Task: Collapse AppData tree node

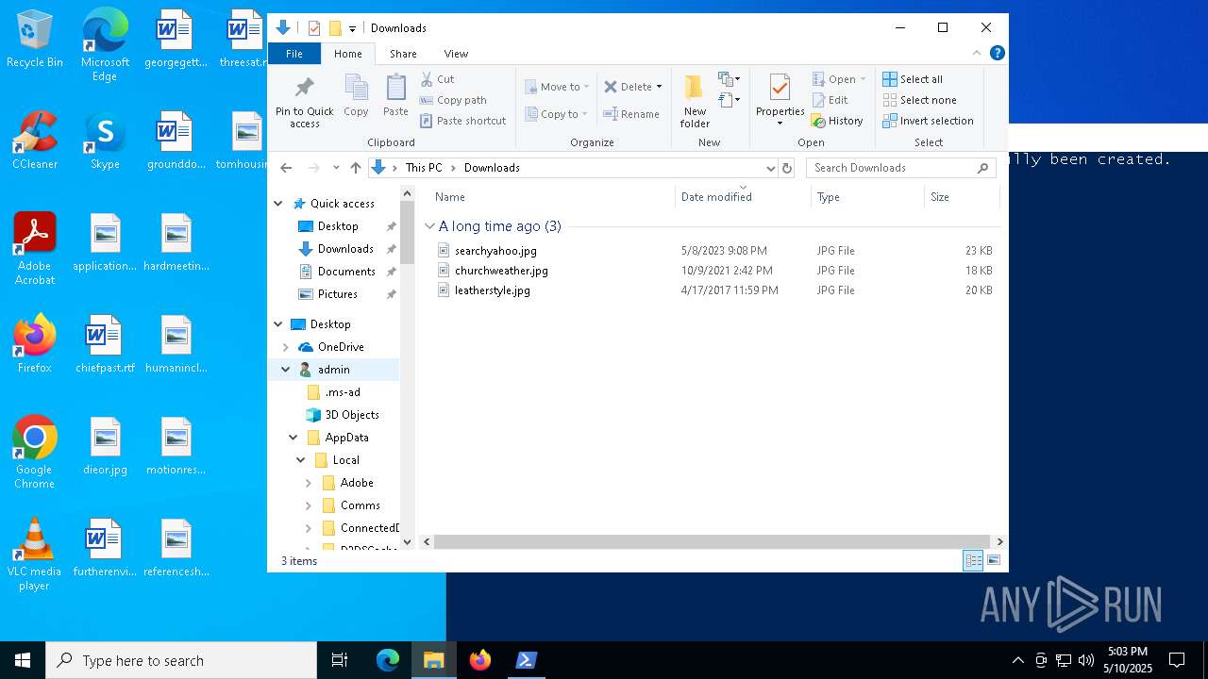Action: point(294,438)
